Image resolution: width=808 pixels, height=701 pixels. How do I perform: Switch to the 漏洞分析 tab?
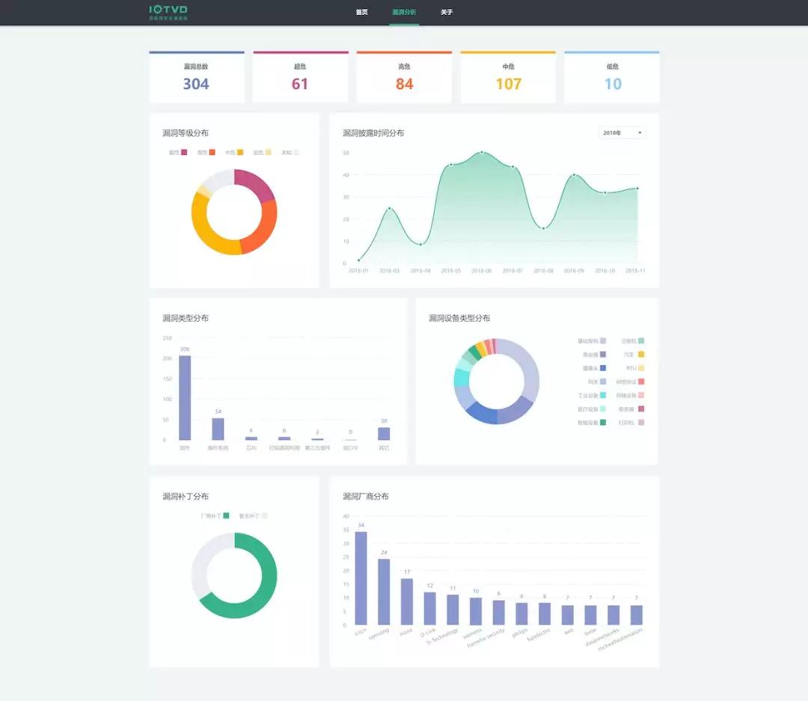[404, 13]
